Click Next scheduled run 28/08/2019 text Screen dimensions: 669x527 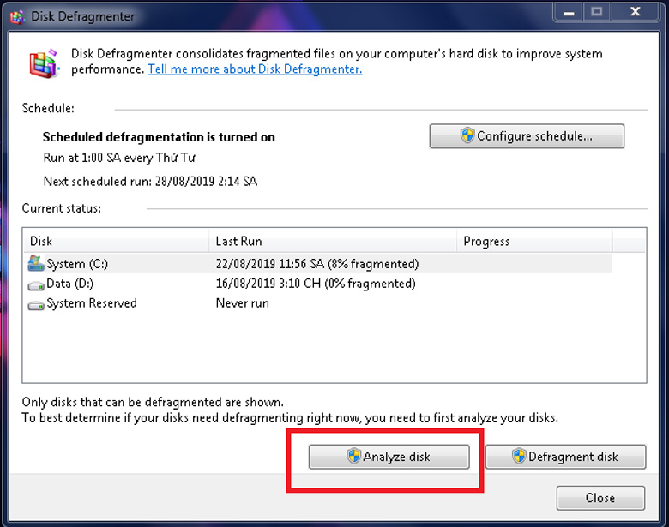coord(150,181)
